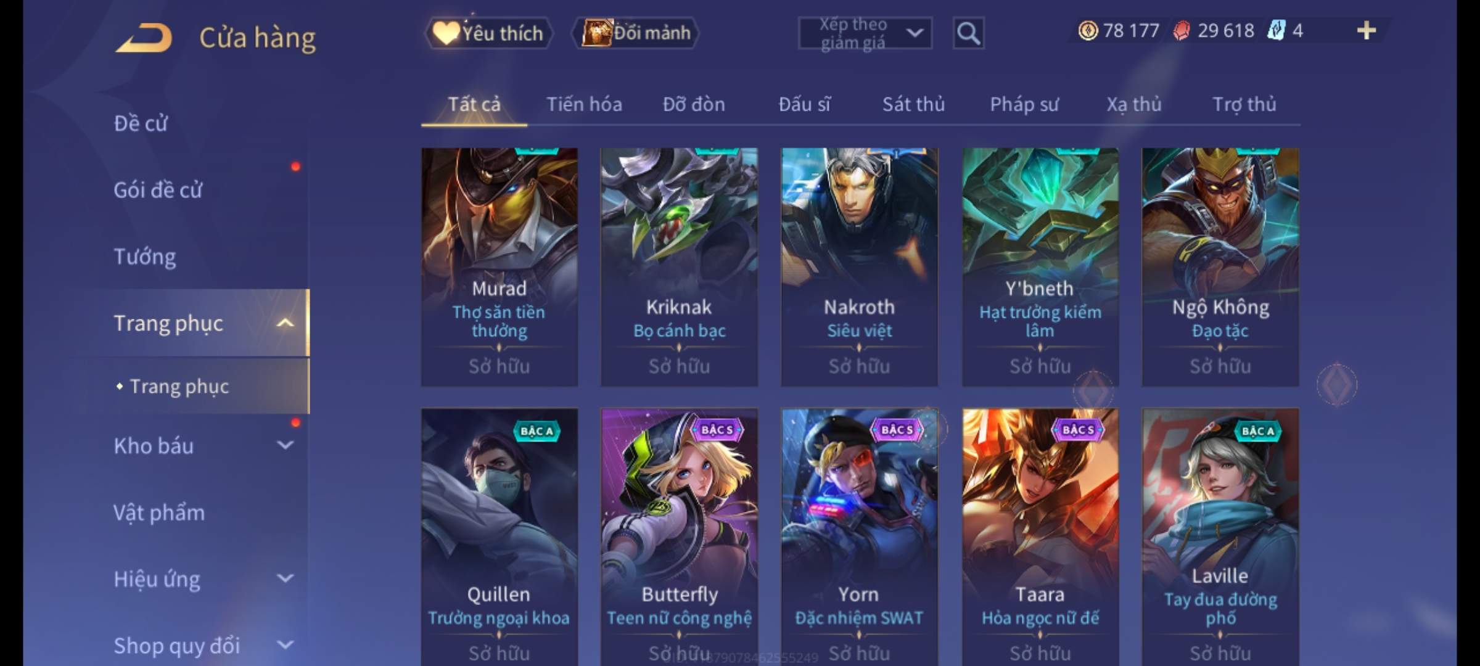
Task: Tap the back arrow next to Cửa hàng
Action: (x=144, y=38)
